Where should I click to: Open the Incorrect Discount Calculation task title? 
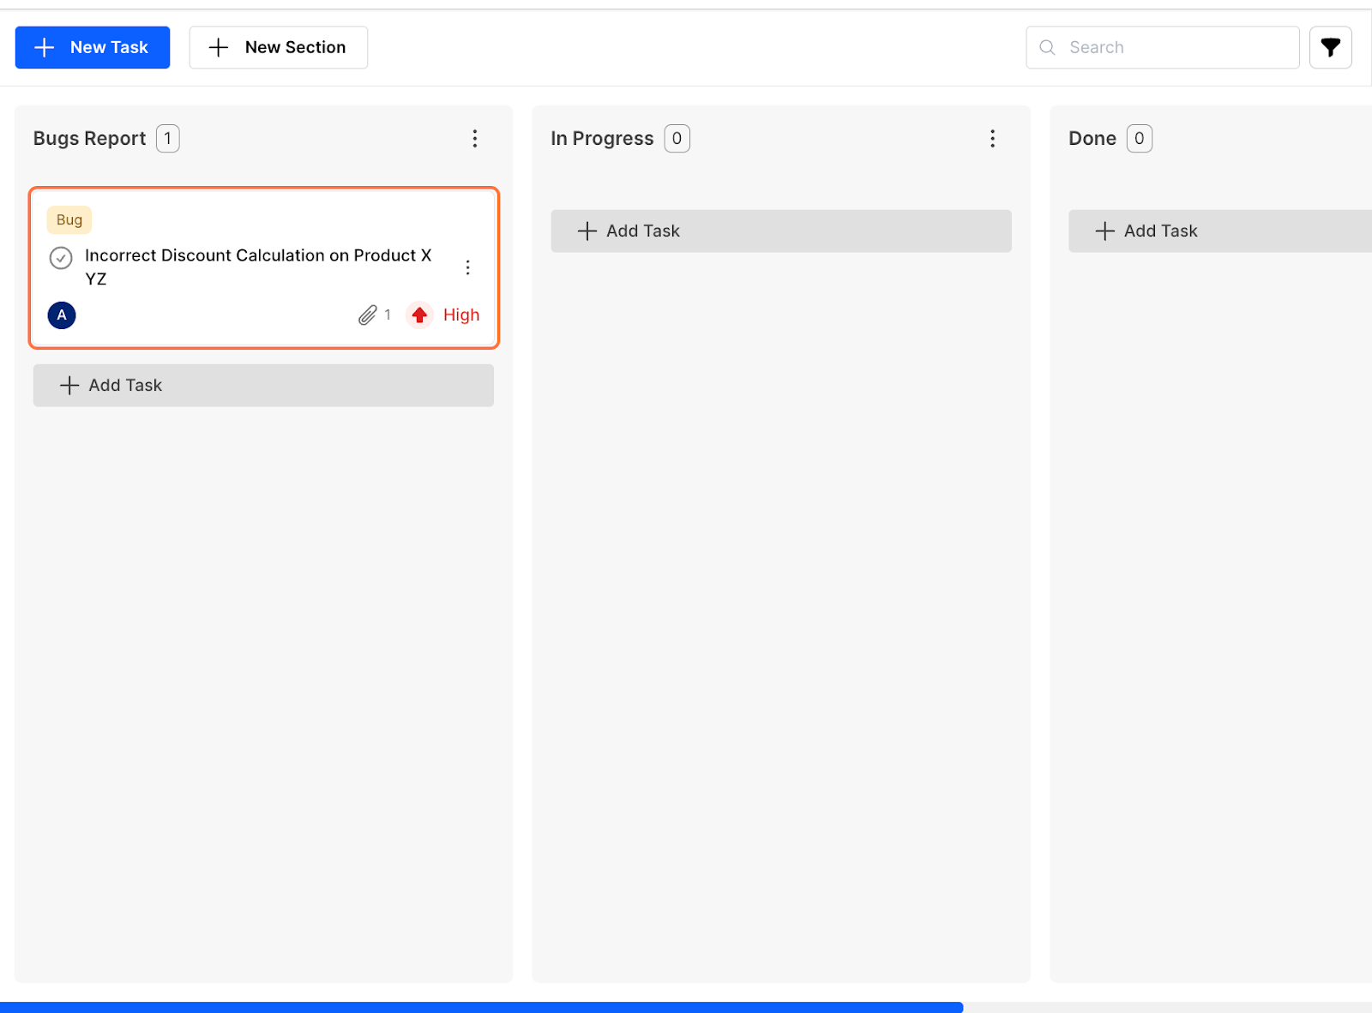258,267
